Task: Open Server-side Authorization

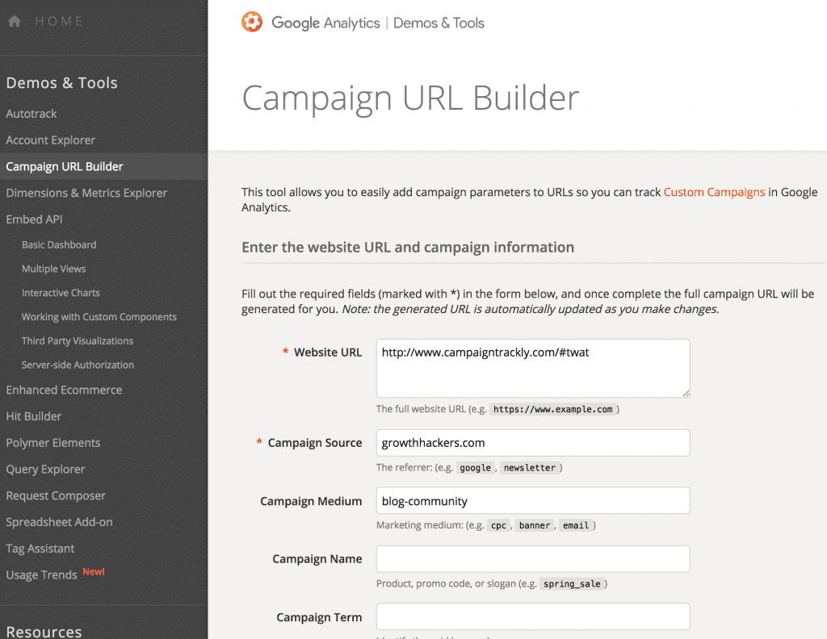Action: pyautogui.click(x=78, y=365)
